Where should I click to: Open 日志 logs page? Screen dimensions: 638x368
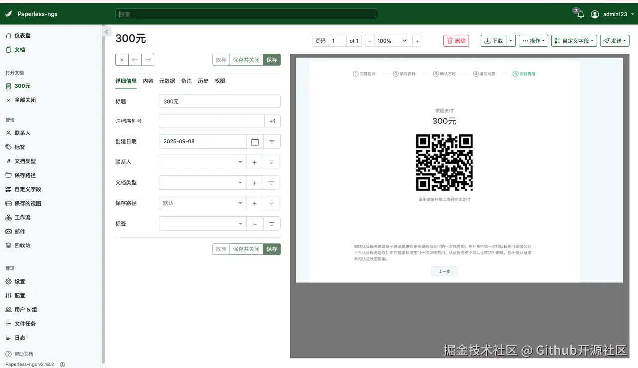pyautogui.click(x=15, y=338)
